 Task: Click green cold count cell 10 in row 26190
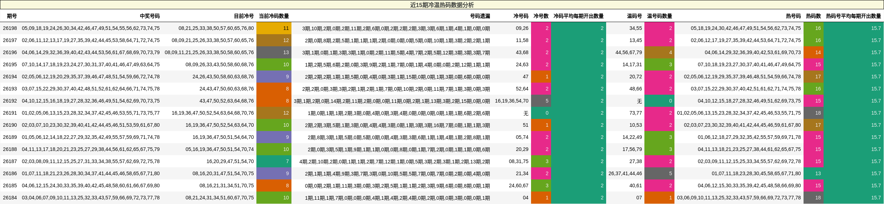click(x=274, y=125)
